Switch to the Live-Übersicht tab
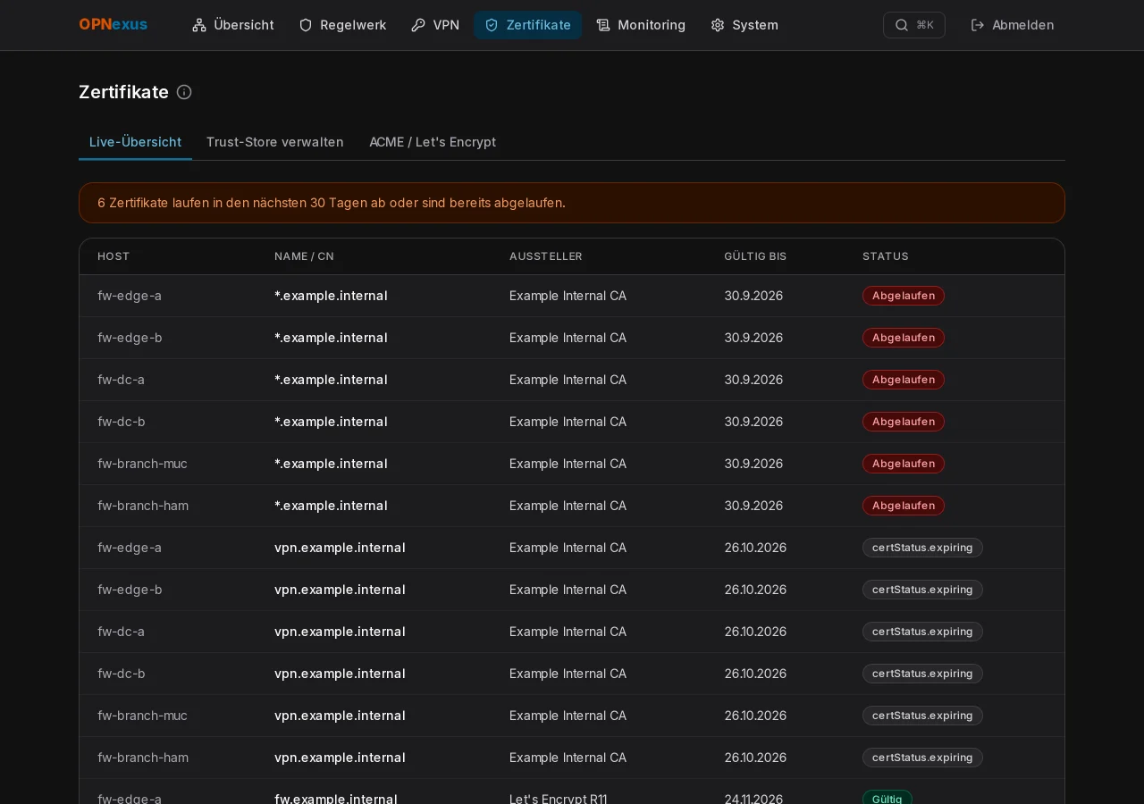The width and height of the screenshot is (1144, 804). [135, 142]
